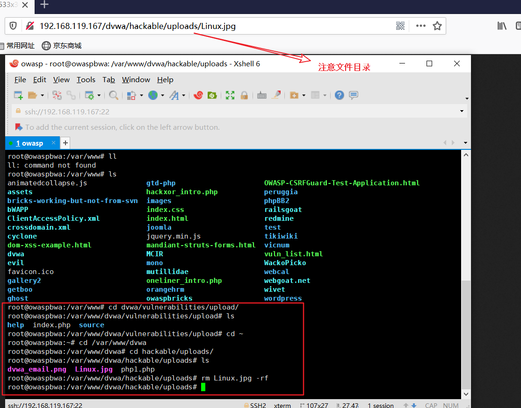This screenshot has width=521, height=408.
Task: Expand the address bar dropdown chevron
Action: point(462,111)
